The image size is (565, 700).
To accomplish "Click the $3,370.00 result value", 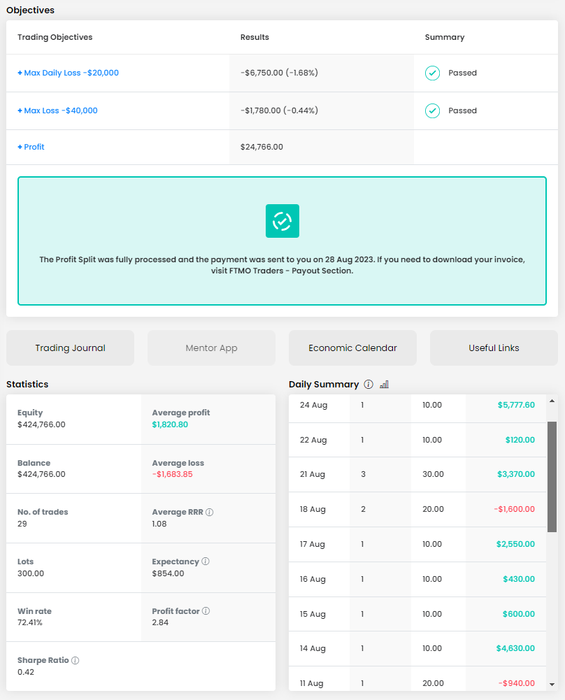I will [516, 474].
